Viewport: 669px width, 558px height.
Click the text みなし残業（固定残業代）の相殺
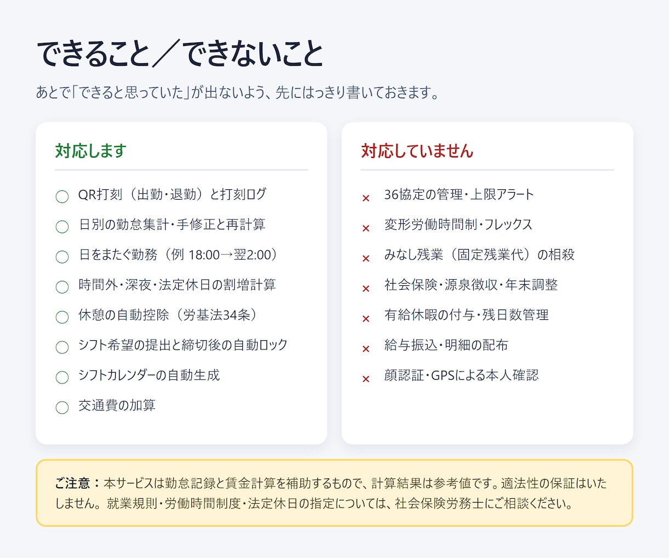[x=479, y=255]
